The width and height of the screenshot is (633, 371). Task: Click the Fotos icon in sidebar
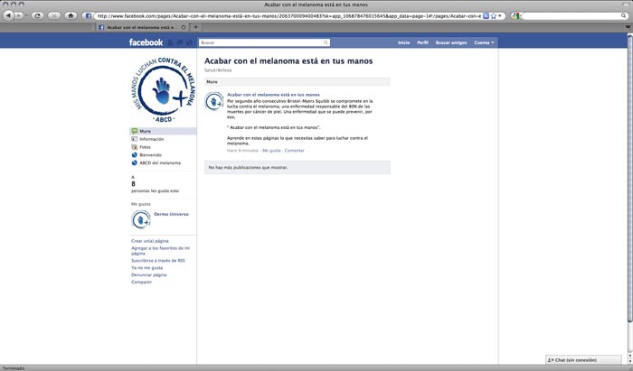[x=135, y=147]
